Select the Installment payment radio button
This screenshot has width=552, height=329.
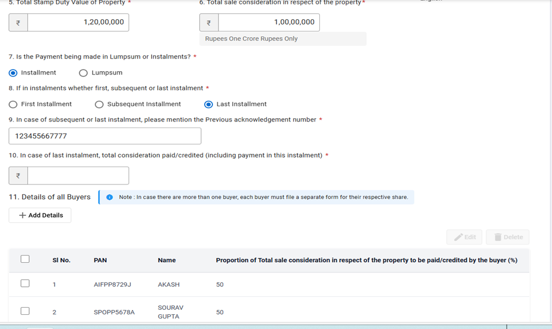tap(13, 73)
